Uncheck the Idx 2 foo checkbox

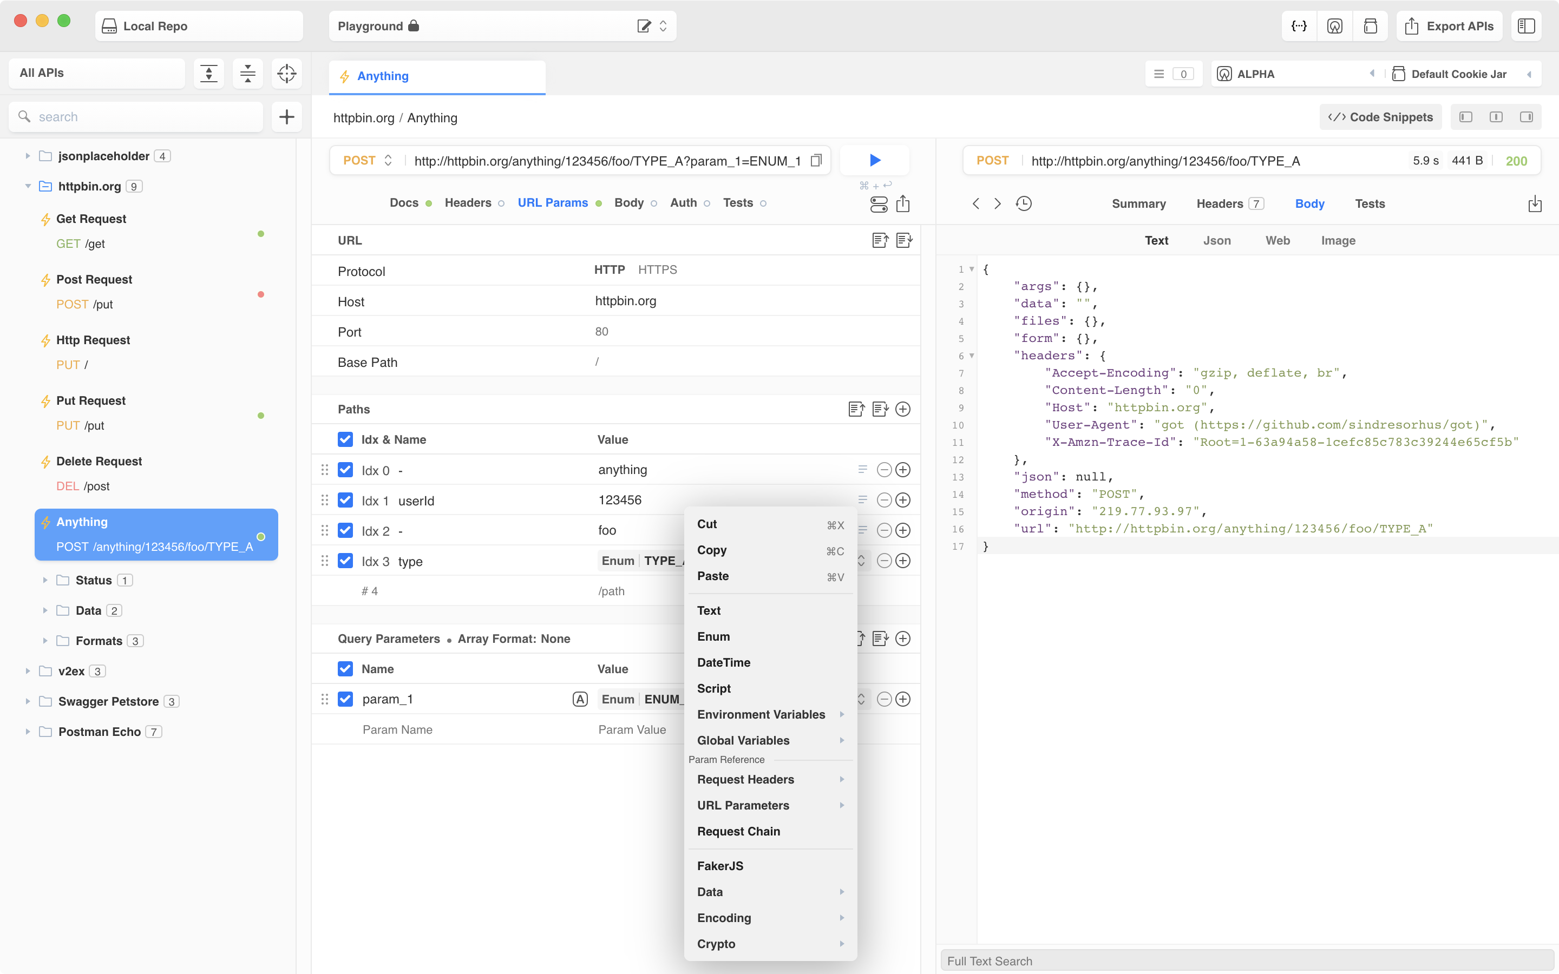tap(345, 530)
